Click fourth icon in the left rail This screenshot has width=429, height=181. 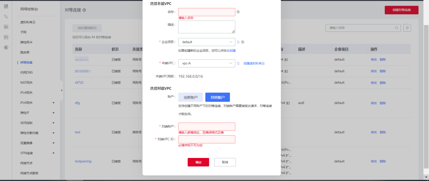[6, 37]
